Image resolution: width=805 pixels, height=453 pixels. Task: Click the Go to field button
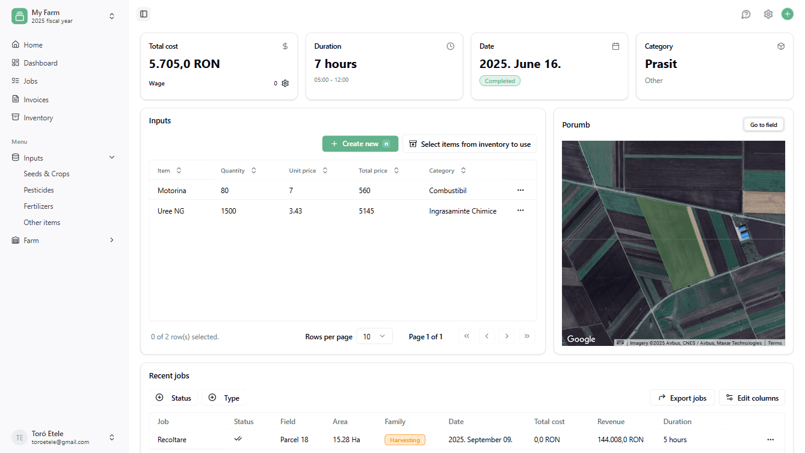tap(763, 125)
